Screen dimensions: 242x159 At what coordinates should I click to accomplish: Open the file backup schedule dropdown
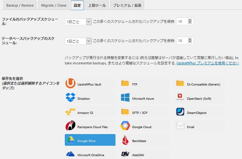78,21
